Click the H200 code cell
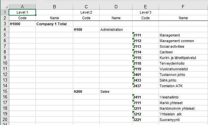 tap(86, 92)
